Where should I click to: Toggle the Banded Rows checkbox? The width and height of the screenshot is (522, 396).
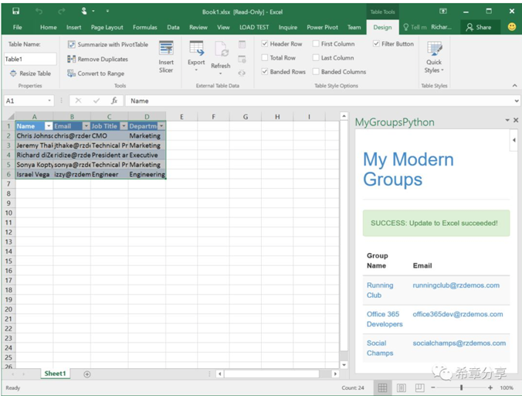pos(265,72)
